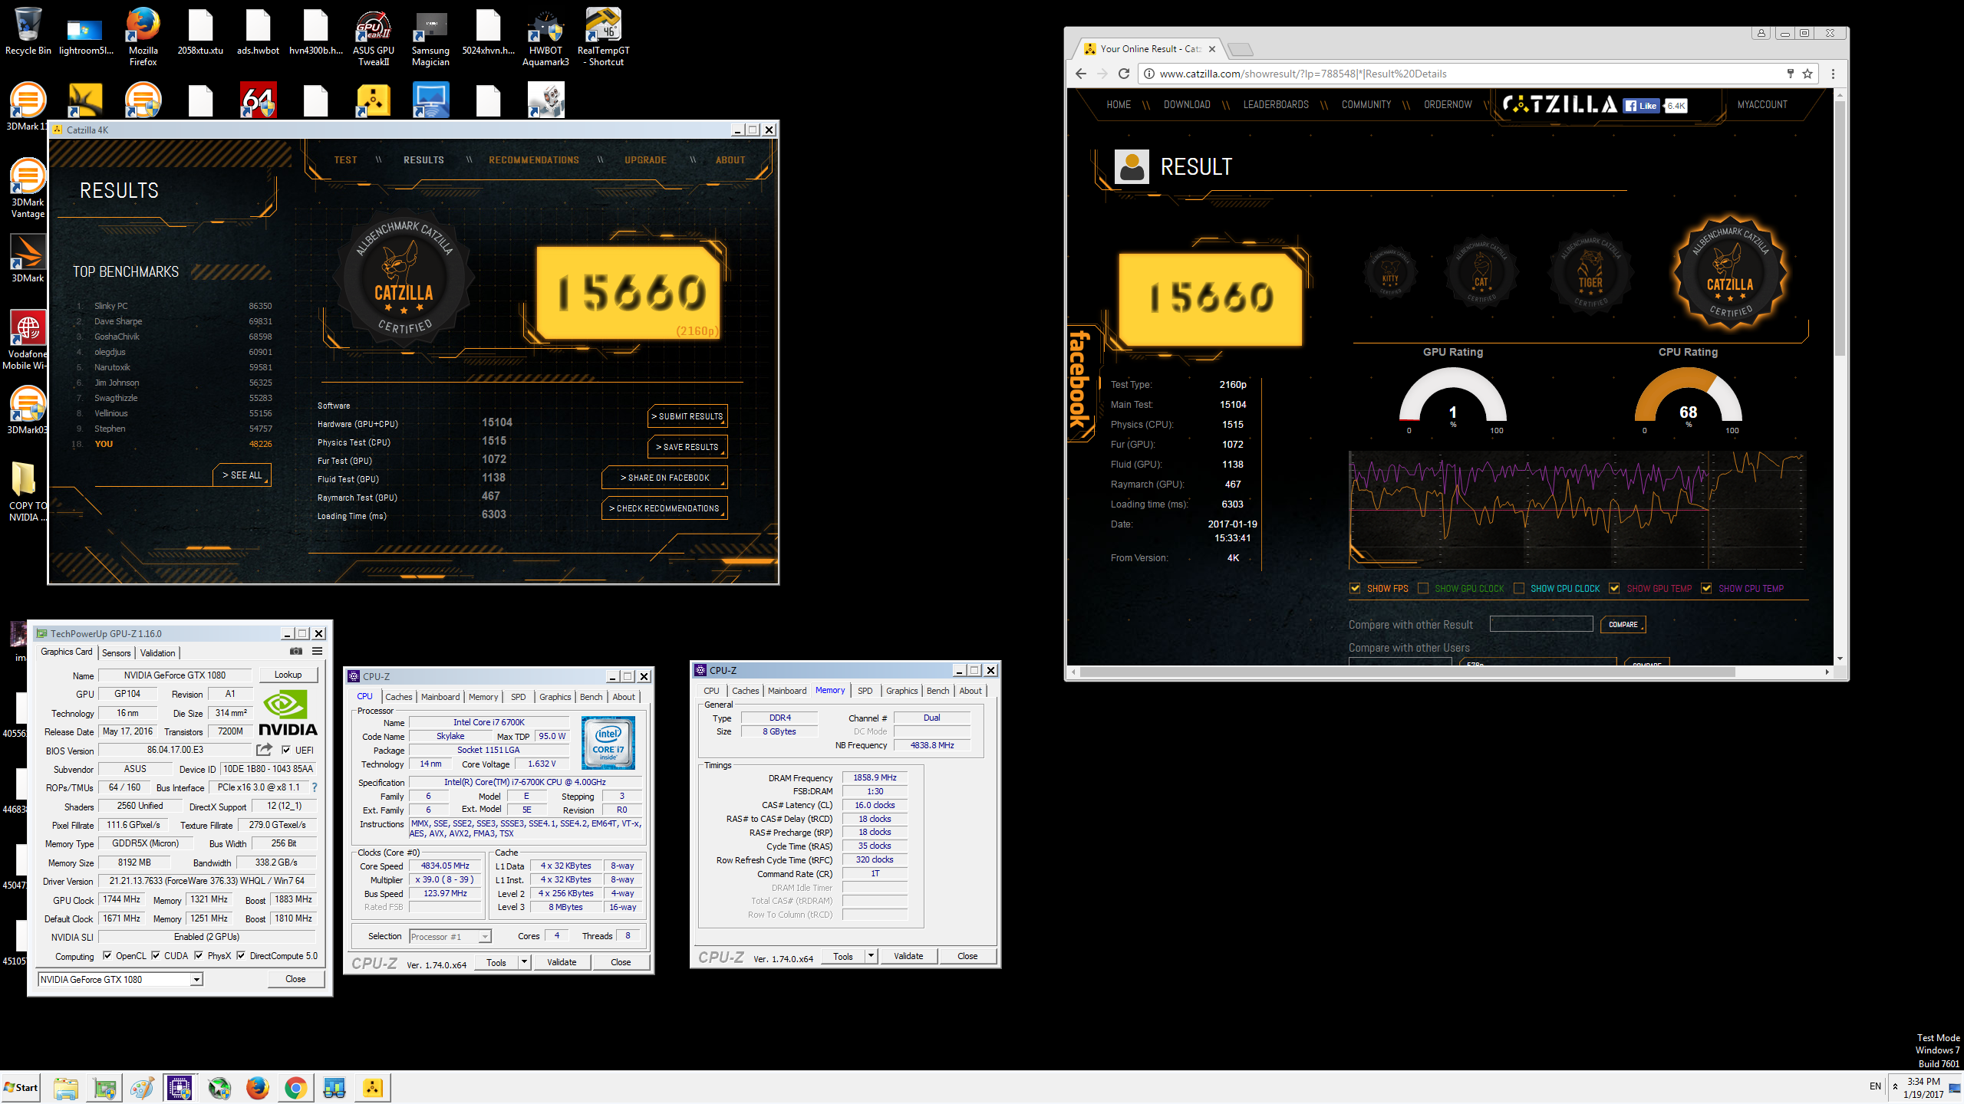The width and height of the screenshot is (1964, 1104).
Task: Open Firefox from the taskbar
Action: pyautogui.click(x=257, y=1087)
